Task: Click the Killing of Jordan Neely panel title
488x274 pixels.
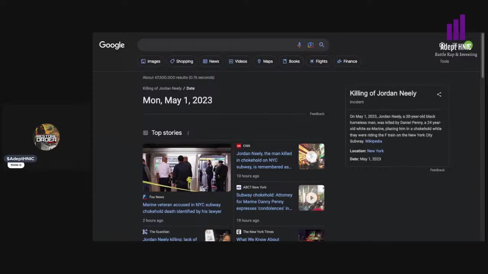Action: 383,93
